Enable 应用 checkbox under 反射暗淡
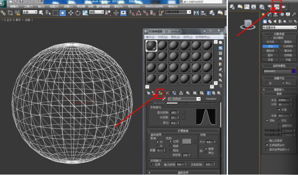 click(152, 164)
